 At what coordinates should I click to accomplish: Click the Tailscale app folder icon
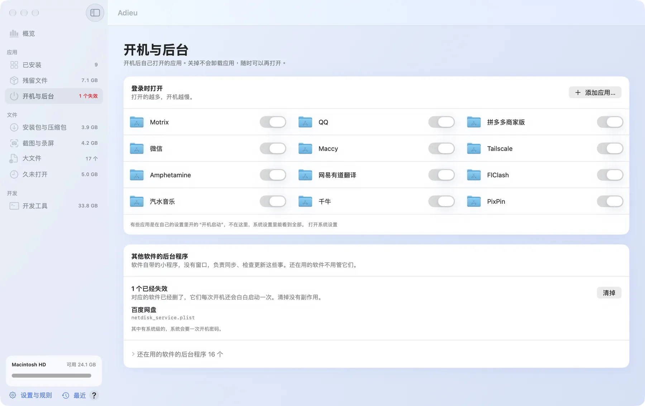click(x=474, y=149)
